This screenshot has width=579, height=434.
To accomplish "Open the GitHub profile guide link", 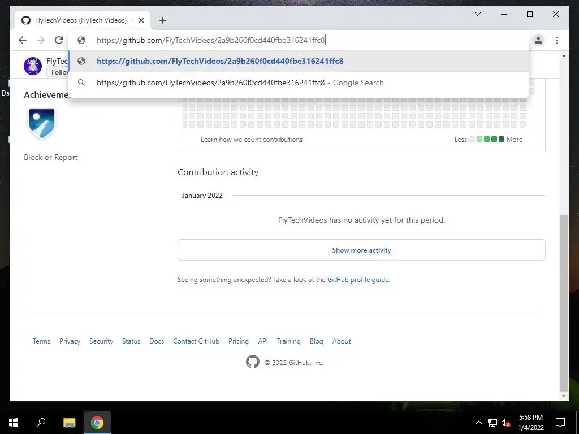I will 358,280.
